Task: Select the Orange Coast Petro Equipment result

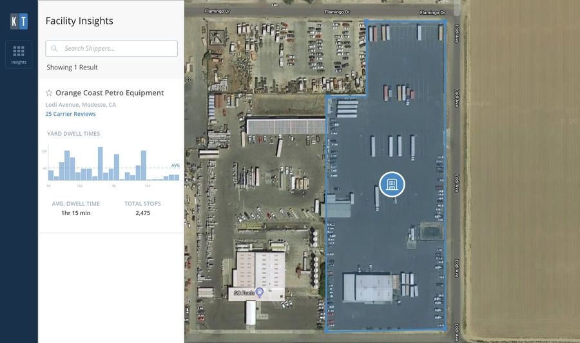Action: pos(110,93)
